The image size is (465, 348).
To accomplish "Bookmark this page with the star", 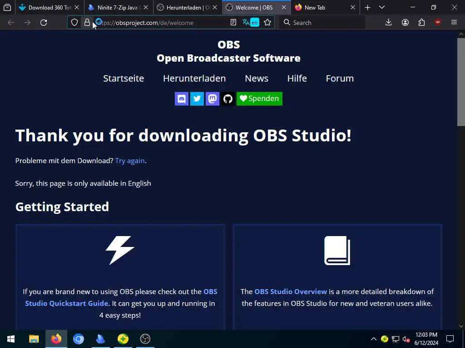I will [267, 23].
